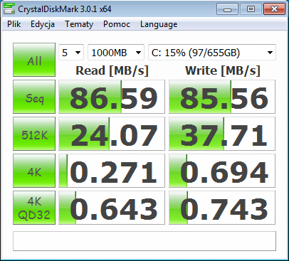Select 512K write value 37.71
Viewport: 289px width, 261px height.
pos(222,134)
